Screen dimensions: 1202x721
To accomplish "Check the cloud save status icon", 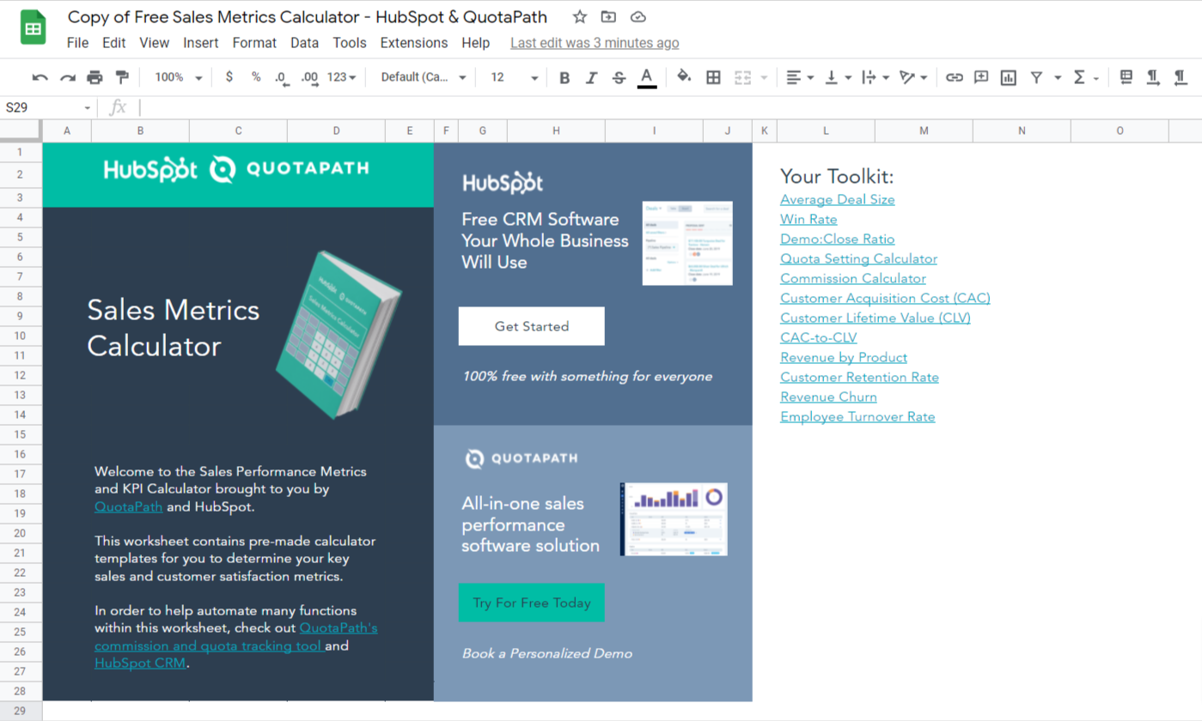I will [638, 17].
